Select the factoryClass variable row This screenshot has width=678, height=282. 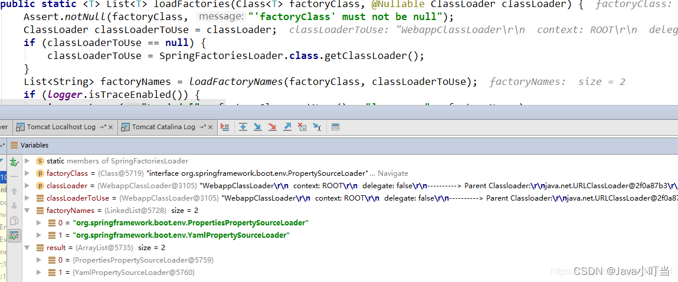(x=349, y=173)
